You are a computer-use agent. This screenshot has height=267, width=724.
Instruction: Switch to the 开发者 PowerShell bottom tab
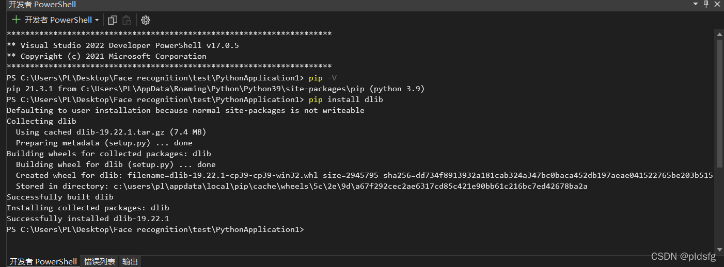pyautogui.click(x=43, y=261)
